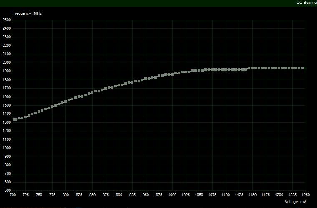This screenshot has height=208, width=317.
Task: Click the 1300 frequency axis label
Action: click(x=7, y=122)
